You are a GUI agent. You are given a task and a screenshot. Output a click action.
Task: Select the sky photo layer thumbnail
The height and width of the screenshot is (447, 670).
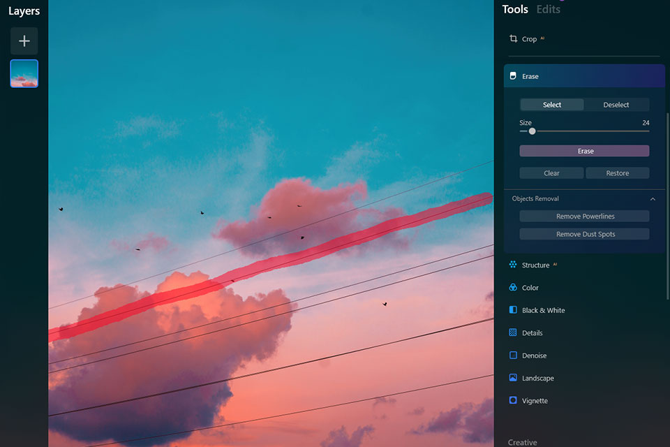click(24, 73)
